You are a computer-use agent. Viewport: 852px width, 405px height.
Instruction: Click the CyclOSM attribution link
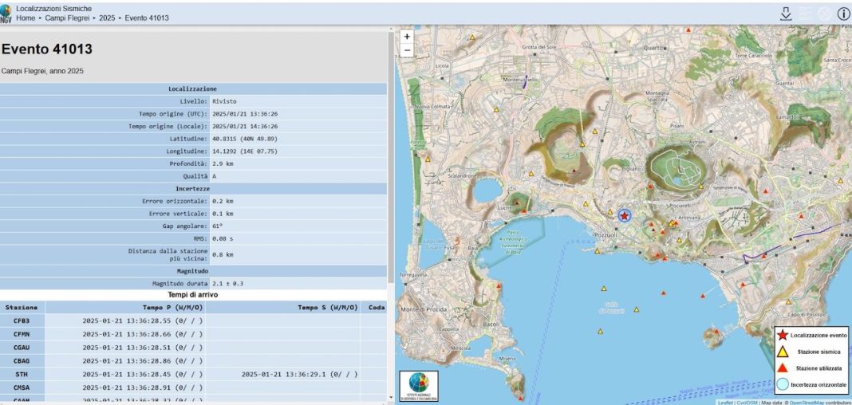click(x=749, y=403)
